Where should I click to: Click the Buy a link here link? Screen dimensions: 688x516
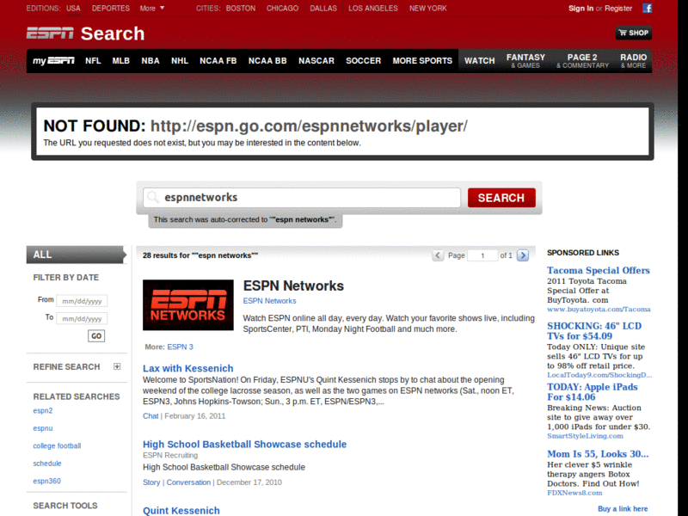623,508
